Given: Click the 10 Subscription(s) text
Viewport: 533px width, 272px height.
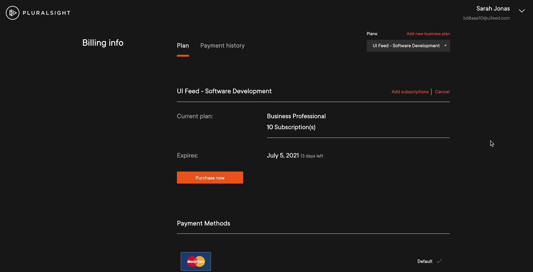Looking at the screenshot, I should (291, 127).
